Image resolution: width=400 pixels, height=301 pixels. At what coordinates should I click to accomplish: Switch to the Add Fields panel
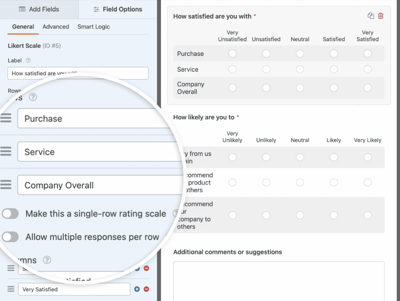tap(39, 9)
